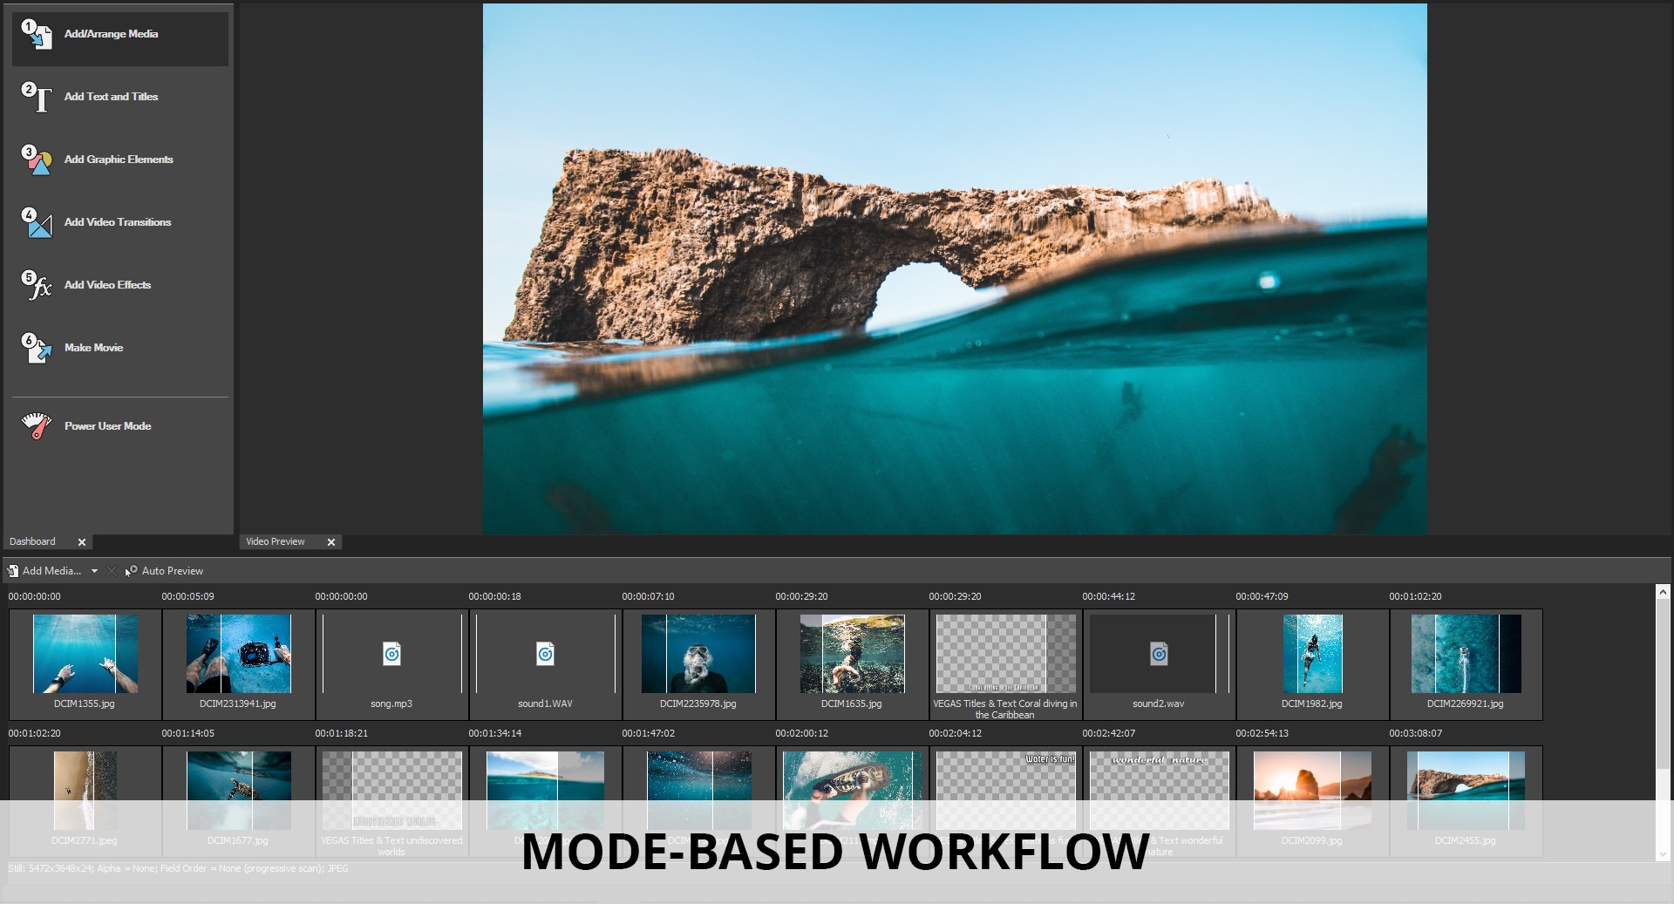Open the Add/Arrange Media mode
The width and height of the screenshot is (1674, 904).
coord(111,35)
